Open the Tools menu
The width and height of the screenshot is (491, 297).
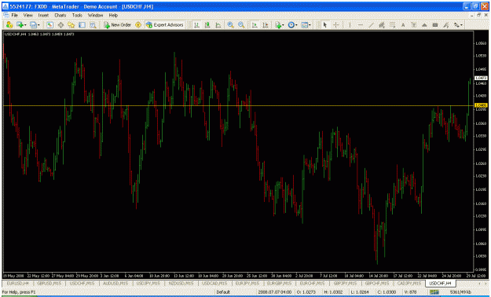click(x=77, y=15)
